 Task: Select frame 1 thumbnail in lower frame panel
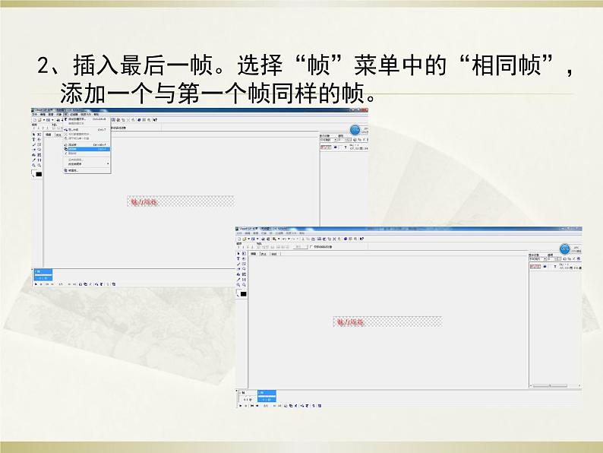click(248, 396)
